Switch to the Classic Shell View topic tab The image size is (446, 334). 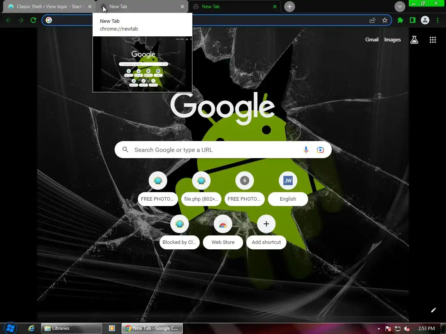(49, 7)
